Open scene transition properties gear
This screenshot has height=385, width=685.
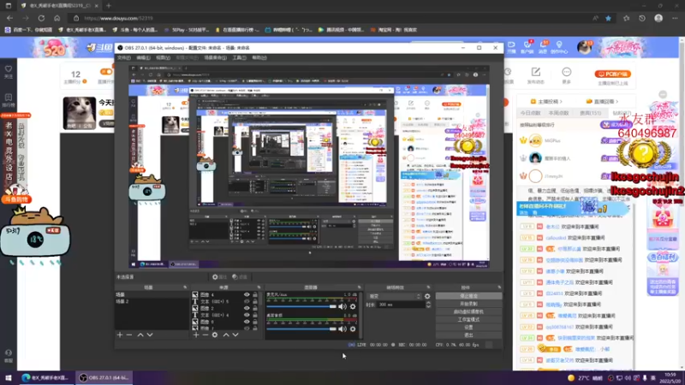tap(427, 296)
